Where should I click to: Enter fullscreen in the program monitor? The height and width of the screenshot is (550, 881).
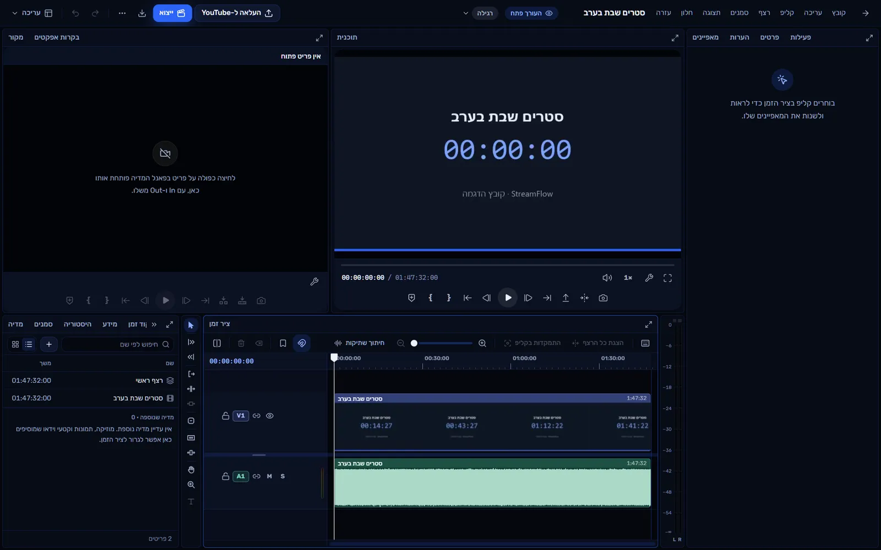pyautogui.click(x=667, y=278)
